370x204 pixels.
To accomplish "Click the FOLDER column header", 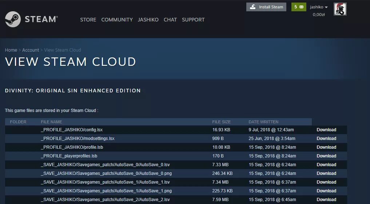I will click(18, 122).
